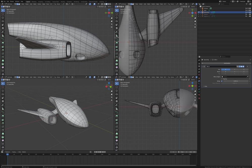The width and height of the screenshot is (252, 168).
Task: Open Options dropdown in top-left viewport
Action: (110, 7)
